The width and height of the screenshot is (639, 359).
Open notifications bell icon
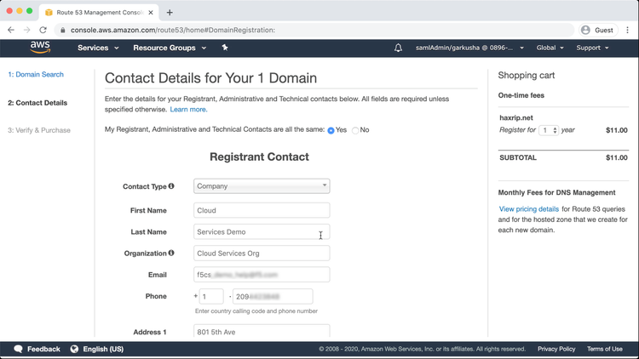(x=398, y=48)
